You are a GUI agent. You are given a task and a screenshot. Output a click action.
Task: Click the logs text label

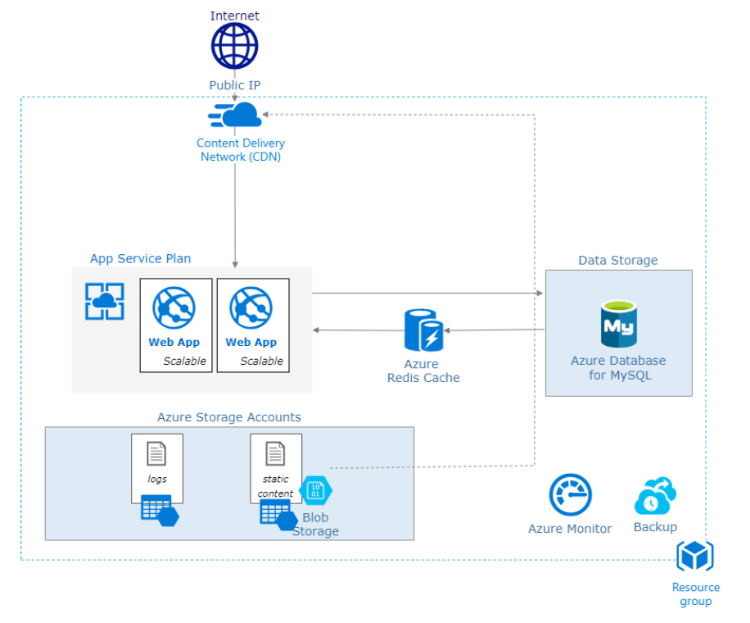pyautogui.click(x=157, y=479)
